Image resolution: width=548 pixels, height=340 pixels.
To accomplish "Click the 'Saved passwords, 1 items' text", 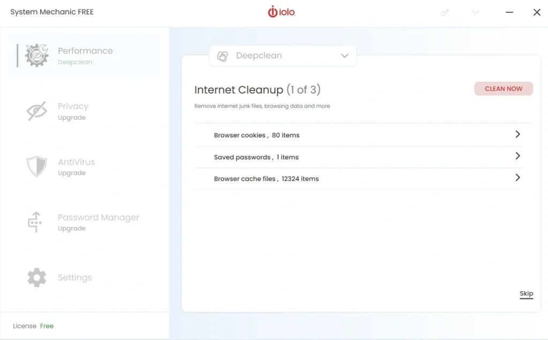I will (256, 157).
